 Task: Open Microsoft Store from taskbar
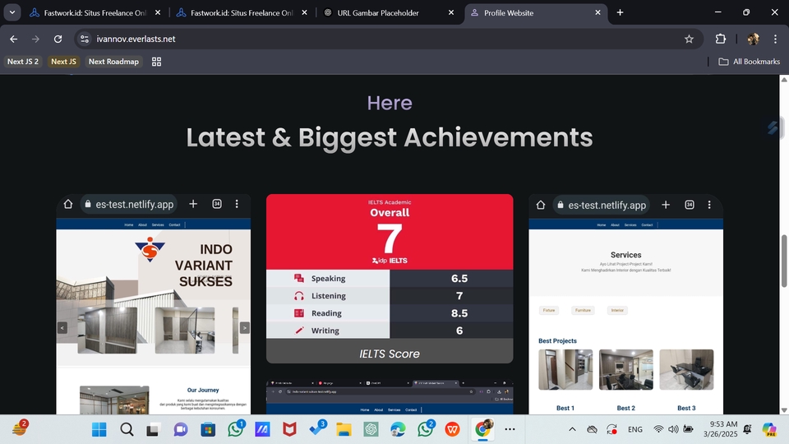click(x=208, y=429)
